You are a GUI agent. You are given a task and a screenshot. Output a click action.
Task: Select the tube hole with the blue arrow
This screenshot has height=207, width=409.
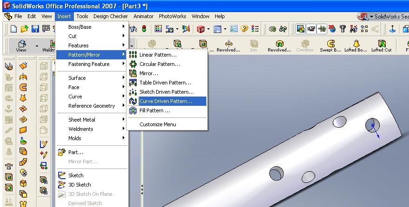click(x=372, y=125)
